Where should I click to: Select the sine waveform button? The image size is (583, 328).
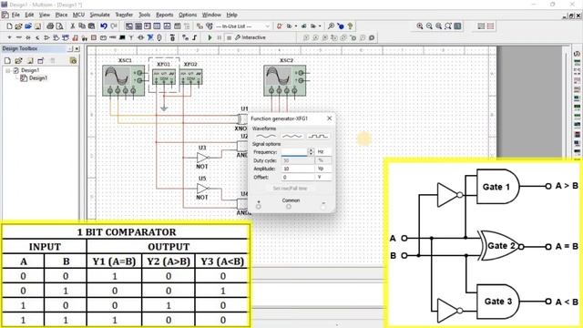(x=266, y=136)
